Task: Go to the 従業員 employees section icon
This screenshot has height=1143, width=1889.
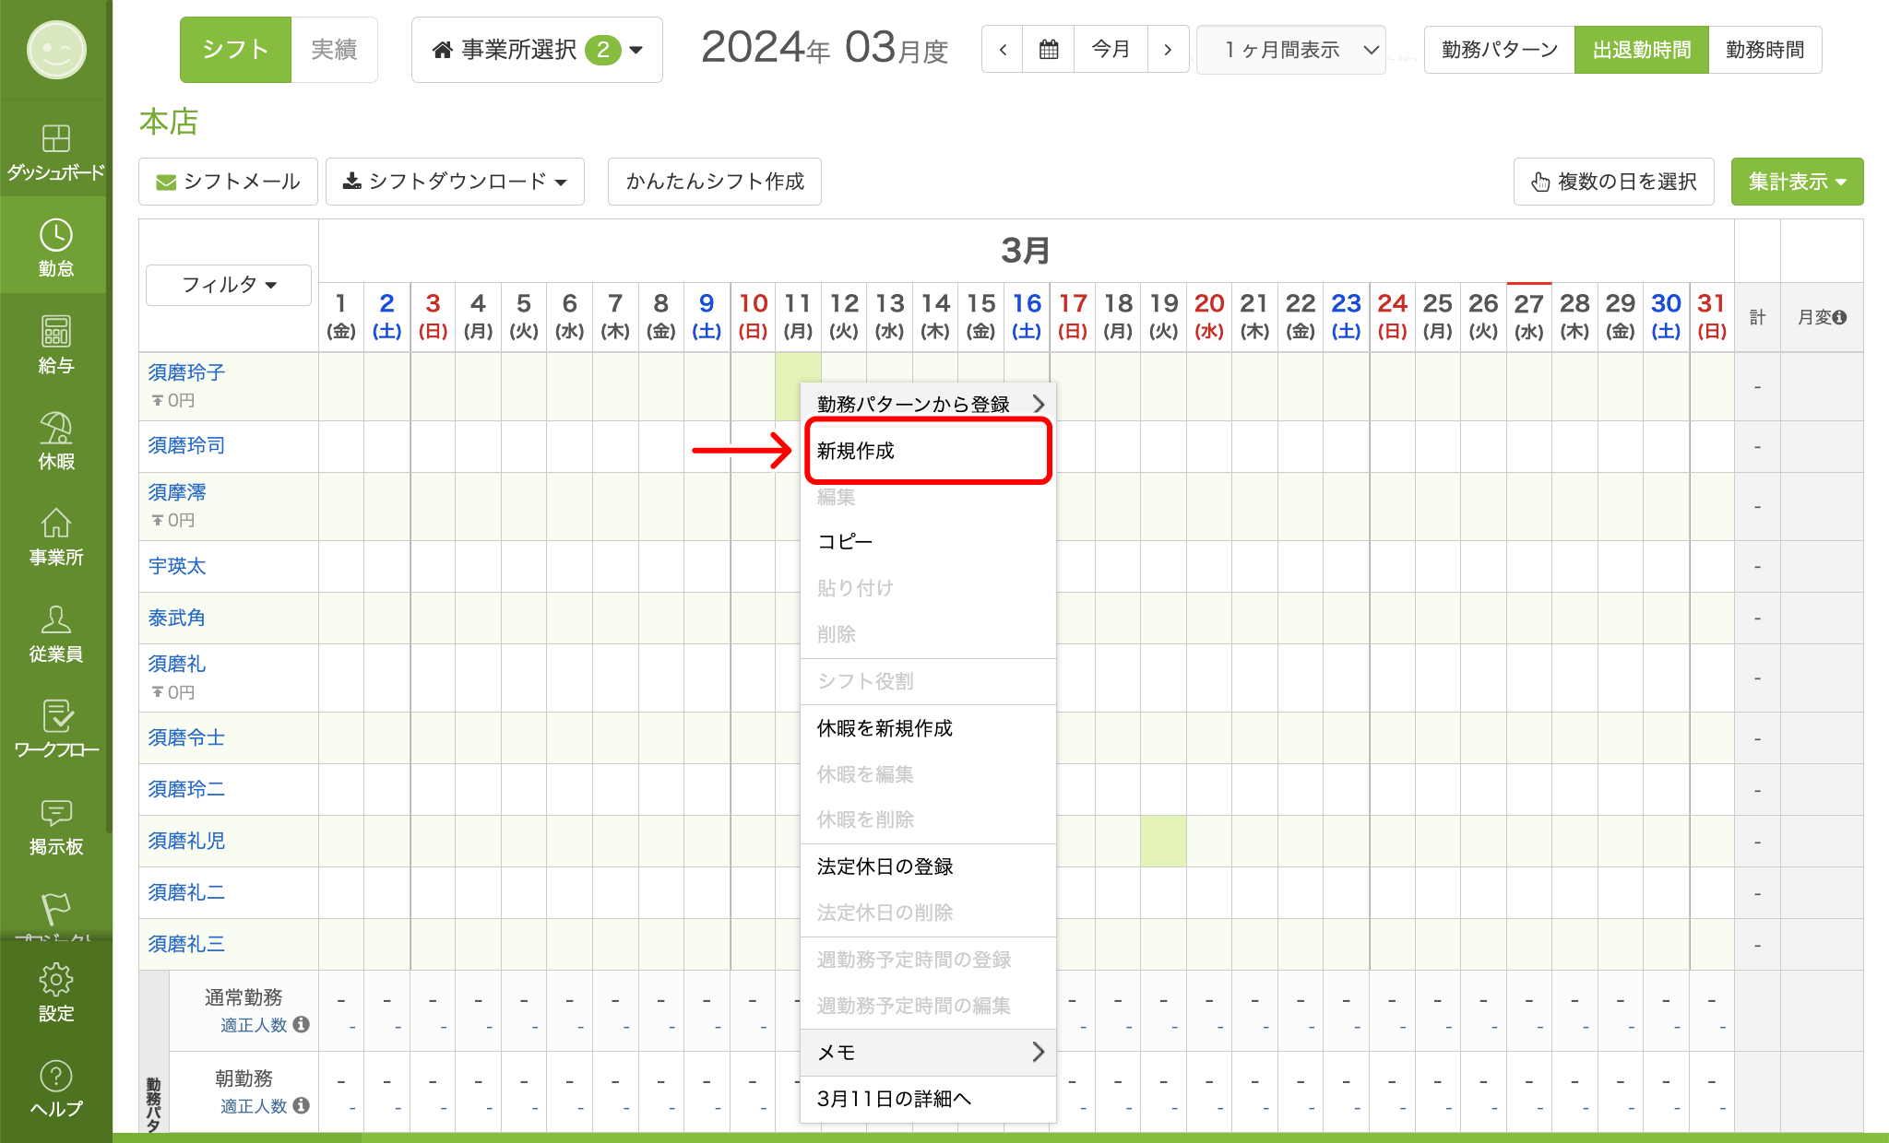Action: coord(55,620)
